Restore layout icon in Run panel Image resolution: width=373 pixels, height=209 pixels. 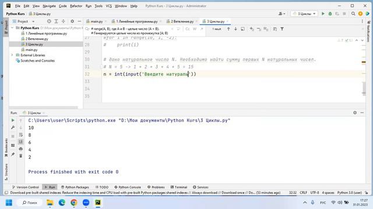point(13,145)
